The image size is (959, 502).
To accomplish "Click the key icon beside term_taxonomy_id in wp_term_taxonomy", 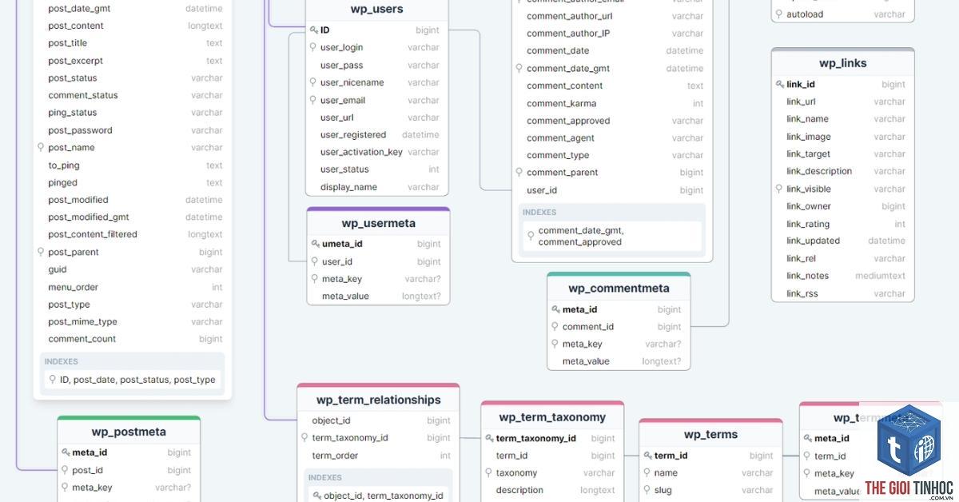I will coord(490,438).
